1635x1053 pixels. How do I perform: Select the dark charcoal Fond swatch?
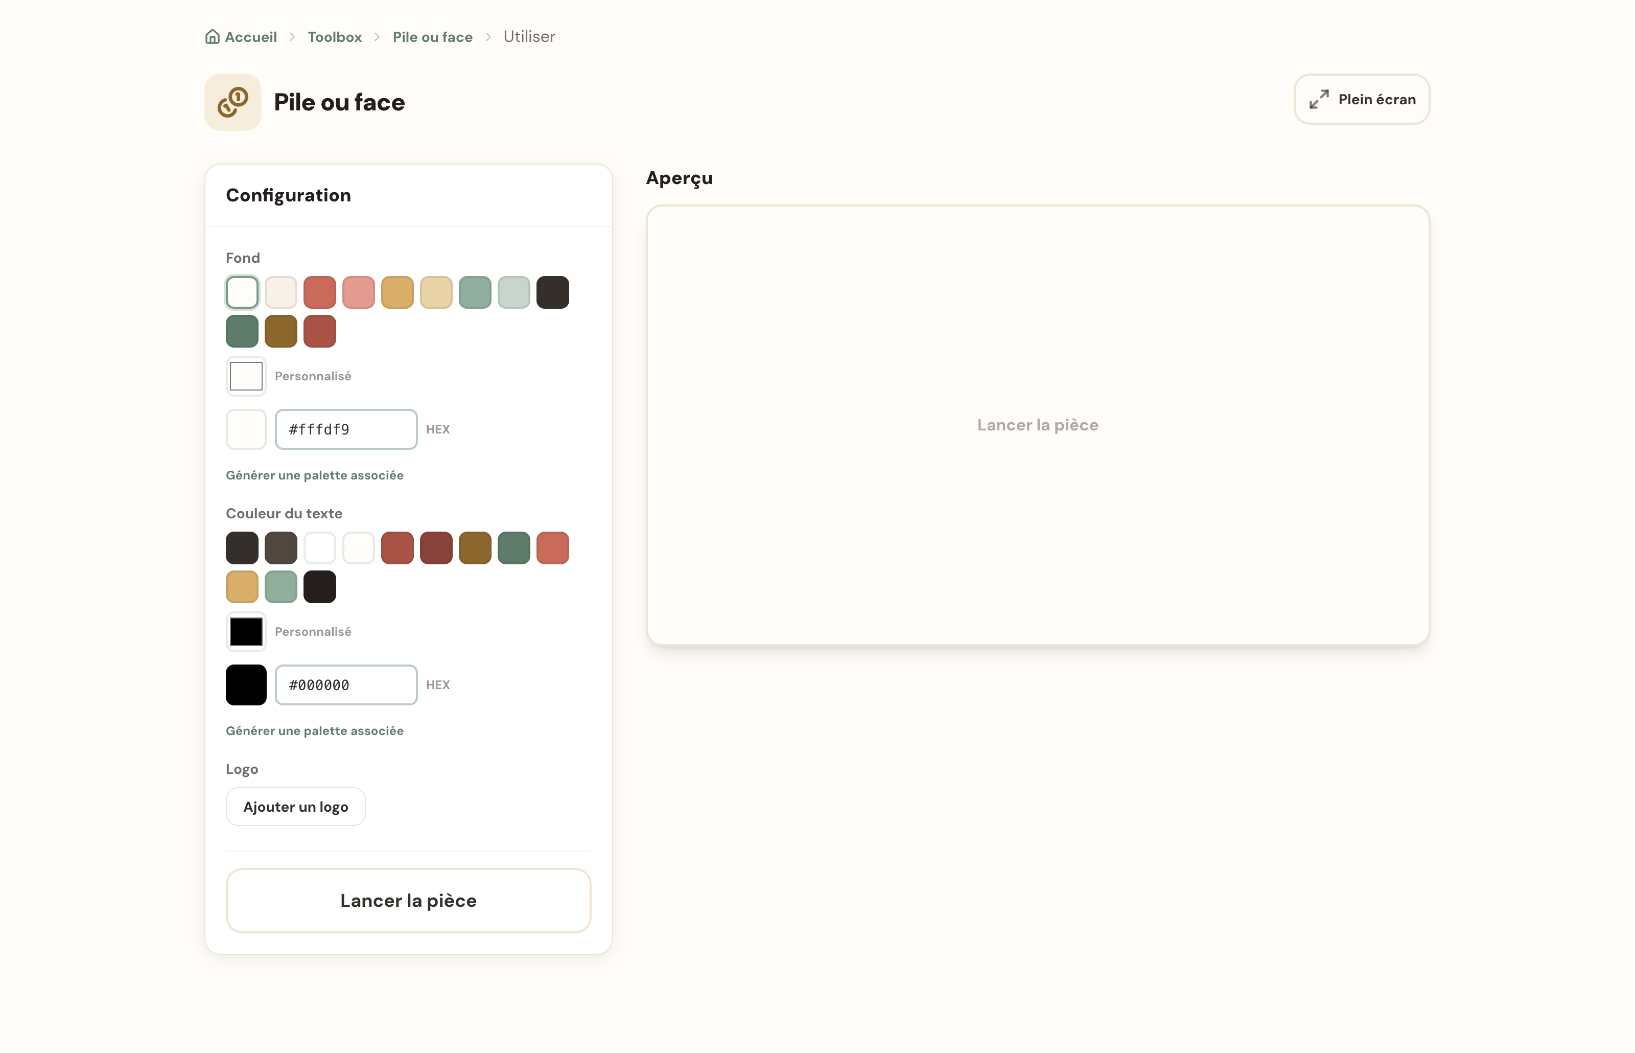(x=553, y=293)
